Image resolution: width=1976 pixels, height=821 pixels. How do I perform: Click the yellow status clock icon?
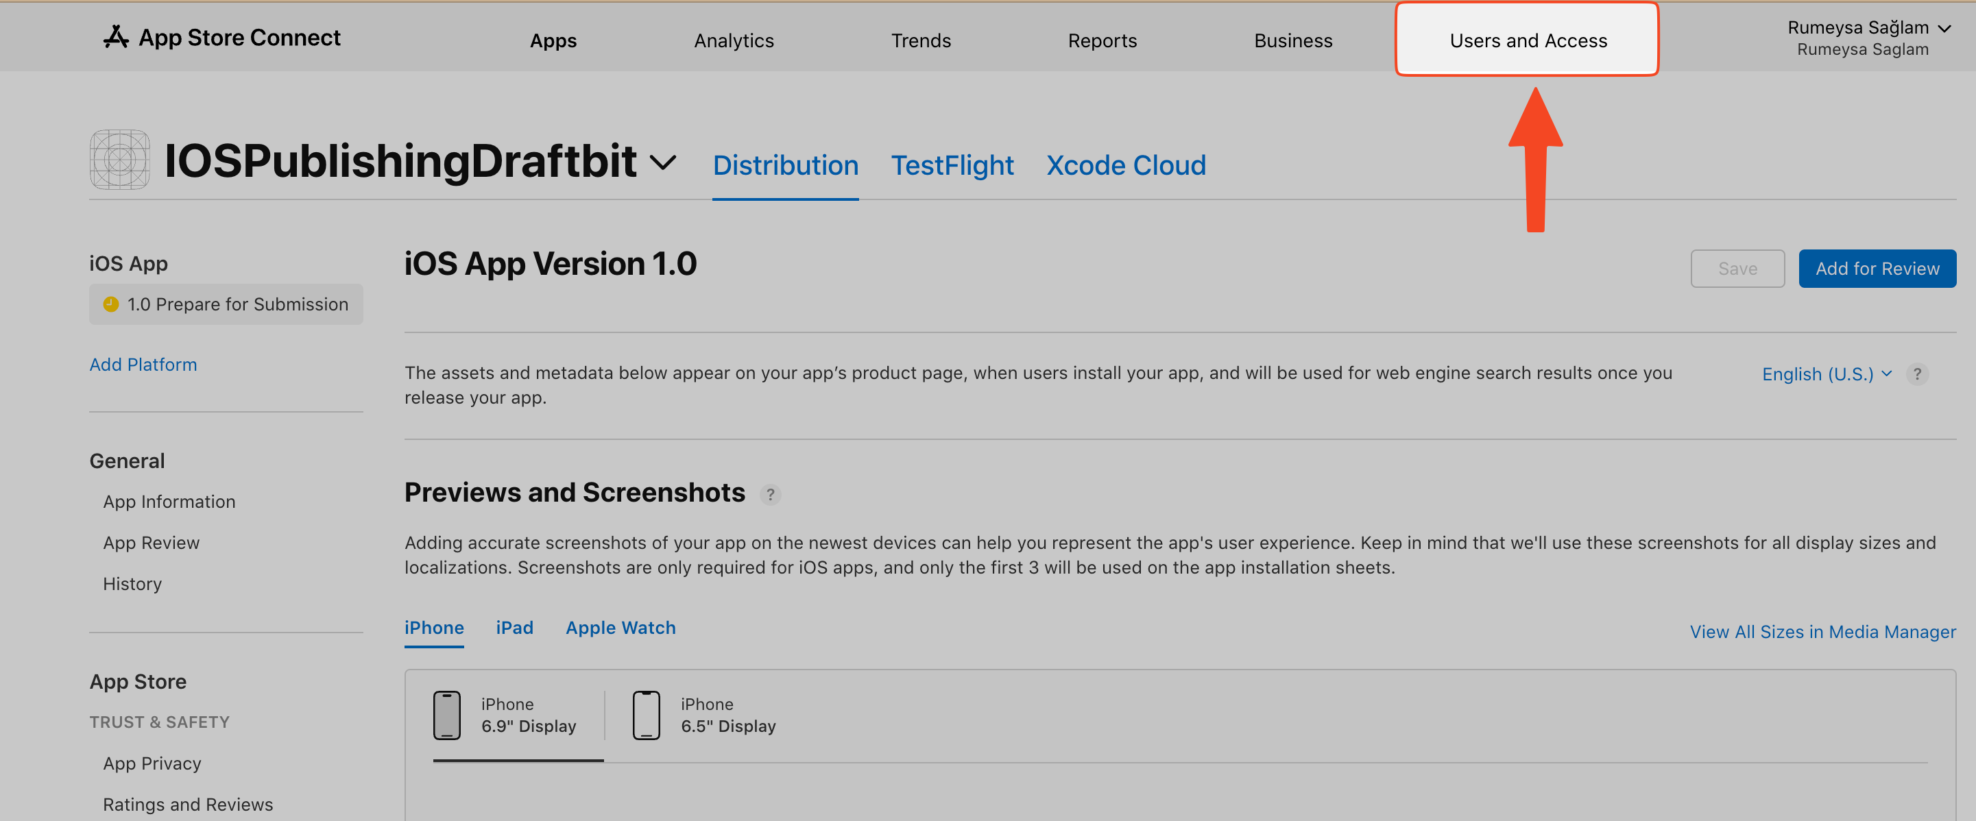(x=111, y=304)
